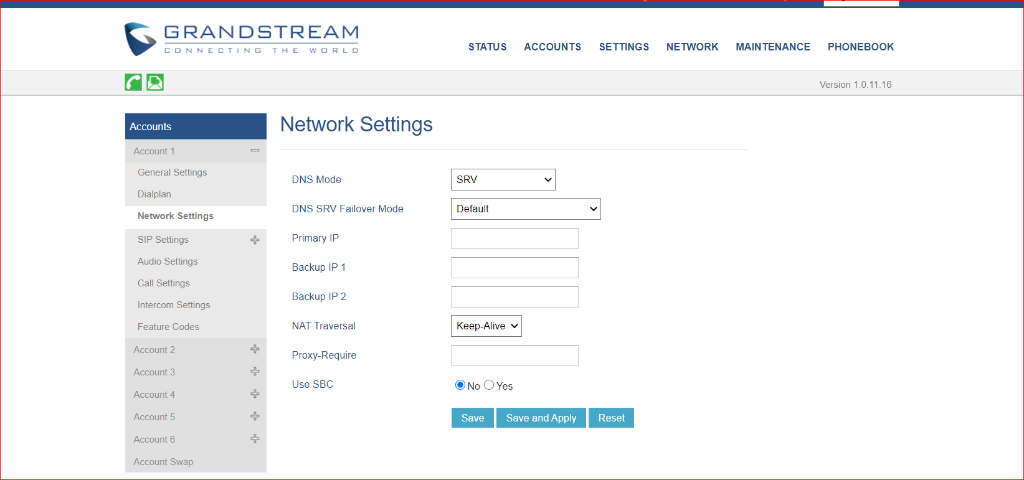Click the Account 3 tree label
The image size is (1024, 480).
click(x=154, y=372)
